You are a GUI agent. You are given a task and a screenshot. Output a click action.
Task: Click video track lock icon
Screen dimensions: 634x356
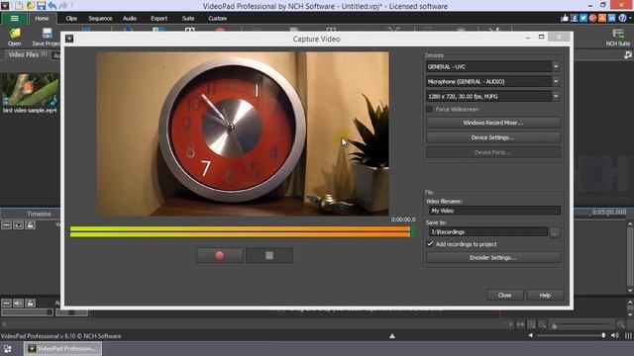pos(31,225)
